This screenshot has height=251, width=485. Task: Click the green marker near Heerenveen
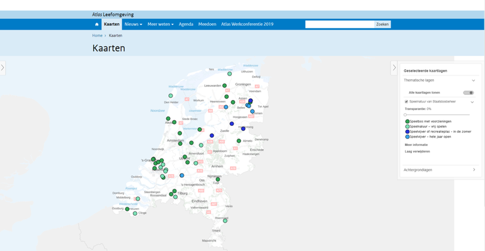click(226, 97)
